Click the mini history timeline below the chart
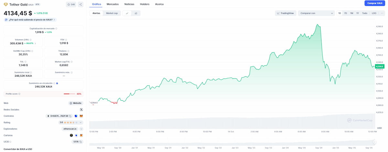 pos(232,142)
